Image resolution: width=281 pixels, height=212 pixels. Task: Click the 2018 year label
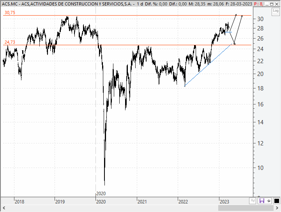19,202
